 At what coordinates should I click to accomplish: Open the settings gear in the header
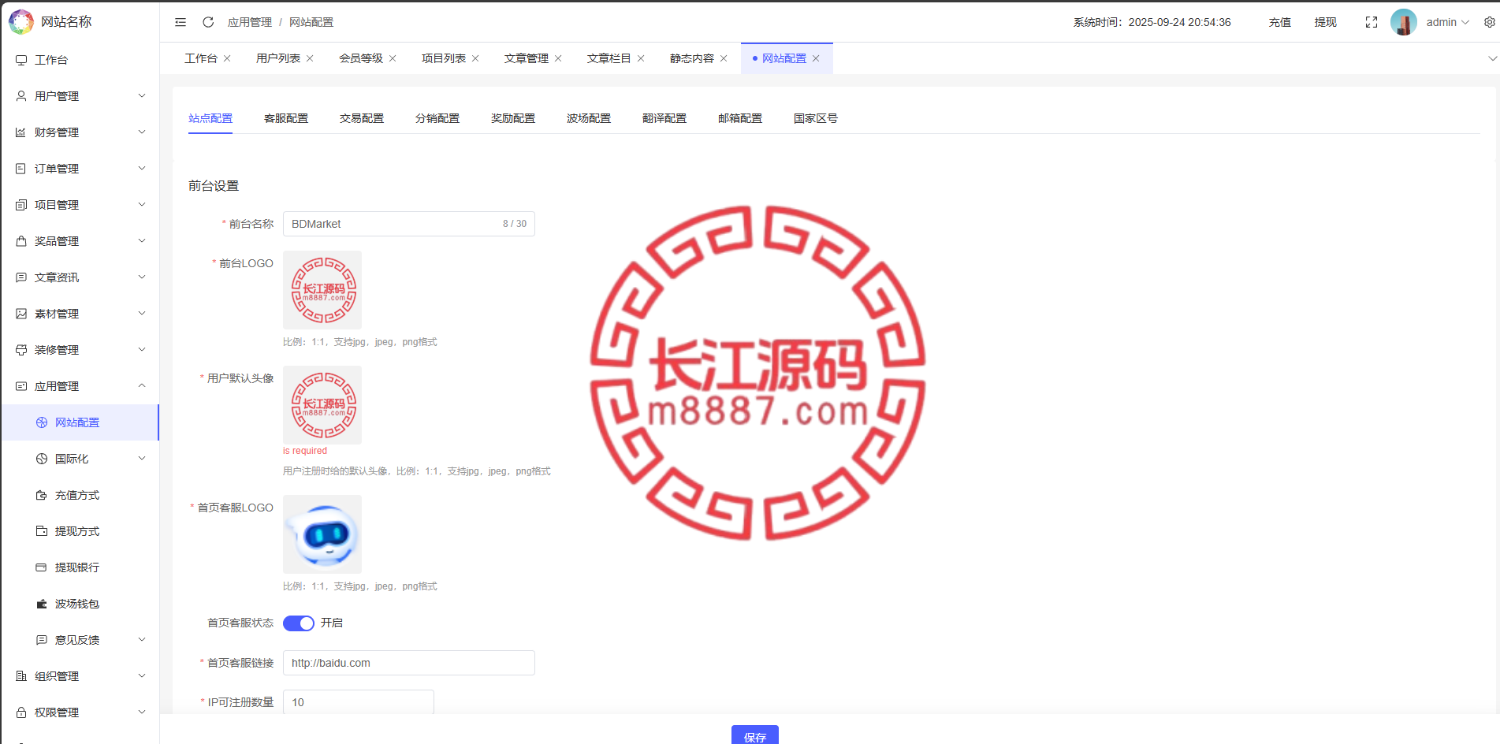point(1490,22)
